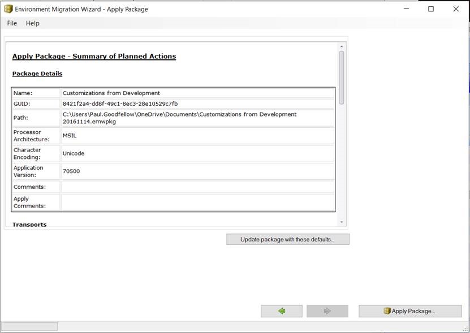Click the wizard app icon in title bar
Image resolution: width=470 pixels, height=333 pixels.
pyautogui.click(x=8, y=9)
